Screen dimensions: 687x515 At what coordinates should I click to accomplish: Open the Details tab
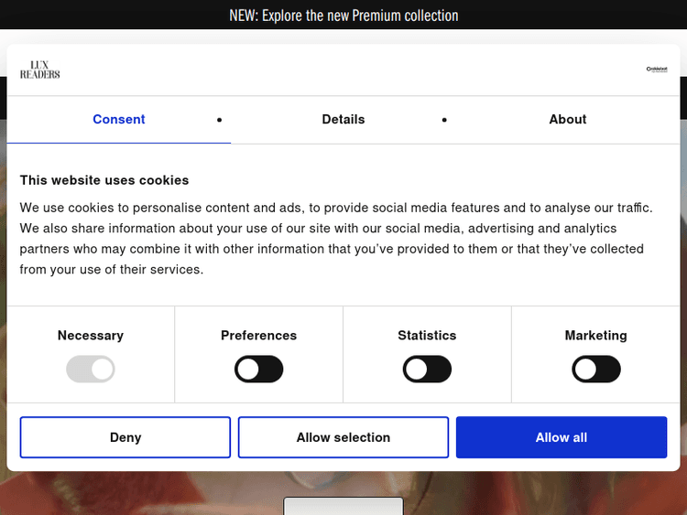point(343,120)
